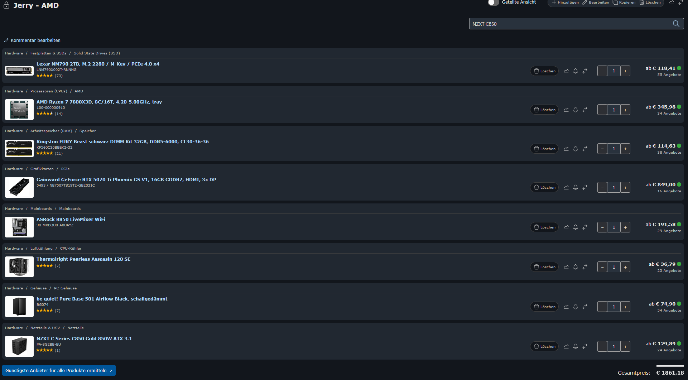This screenshot has width=688, height=380.
Task: Set price alert bell for Lexar NM790 SSD
Action: [x=576, y=71]
